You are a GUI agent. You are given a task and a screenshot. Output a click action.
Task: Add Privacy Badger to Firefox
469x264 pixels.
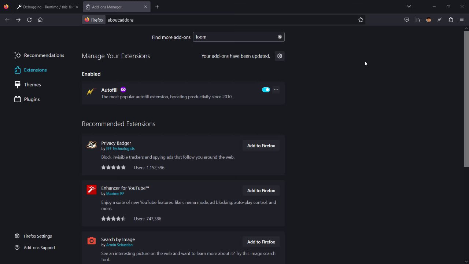pos(261,146)
